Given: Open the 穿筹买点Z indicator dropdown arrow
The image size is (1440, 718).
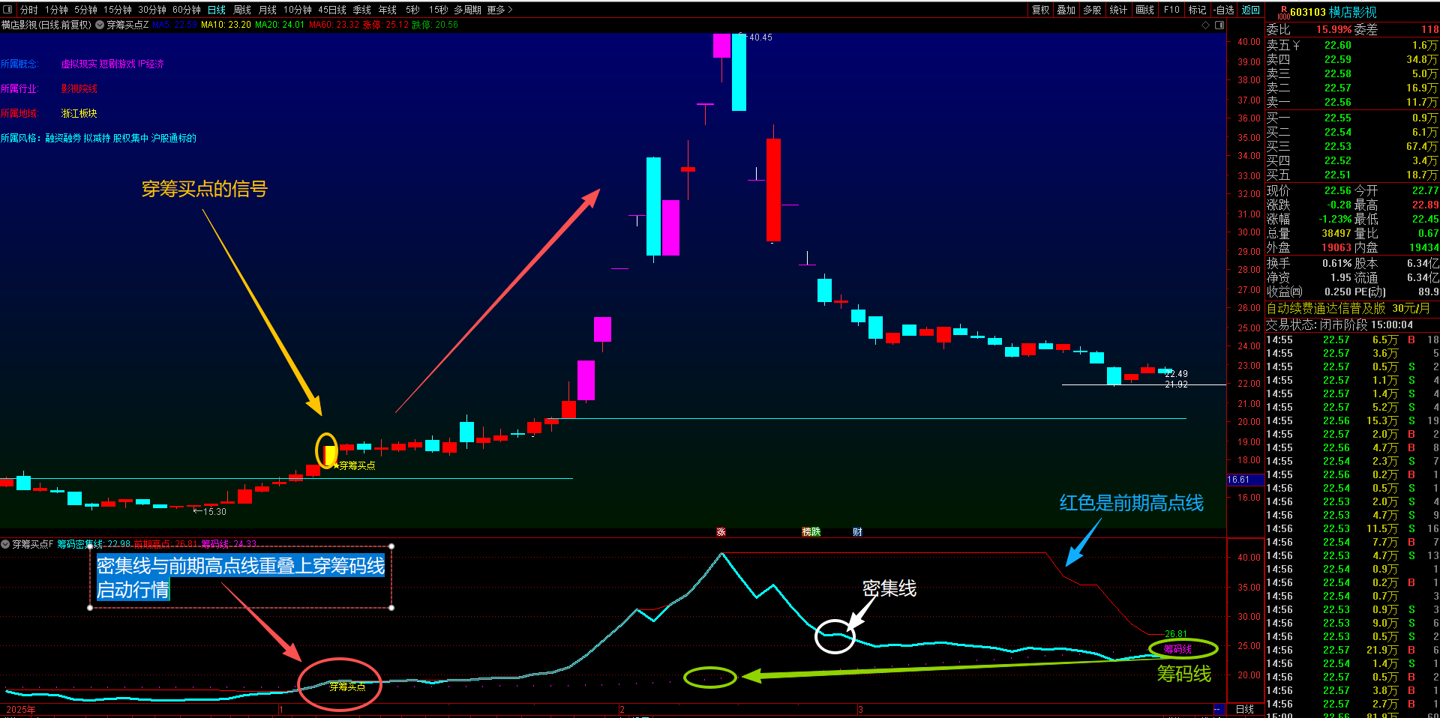Looking at the screenshot, I should coord(100,25).
